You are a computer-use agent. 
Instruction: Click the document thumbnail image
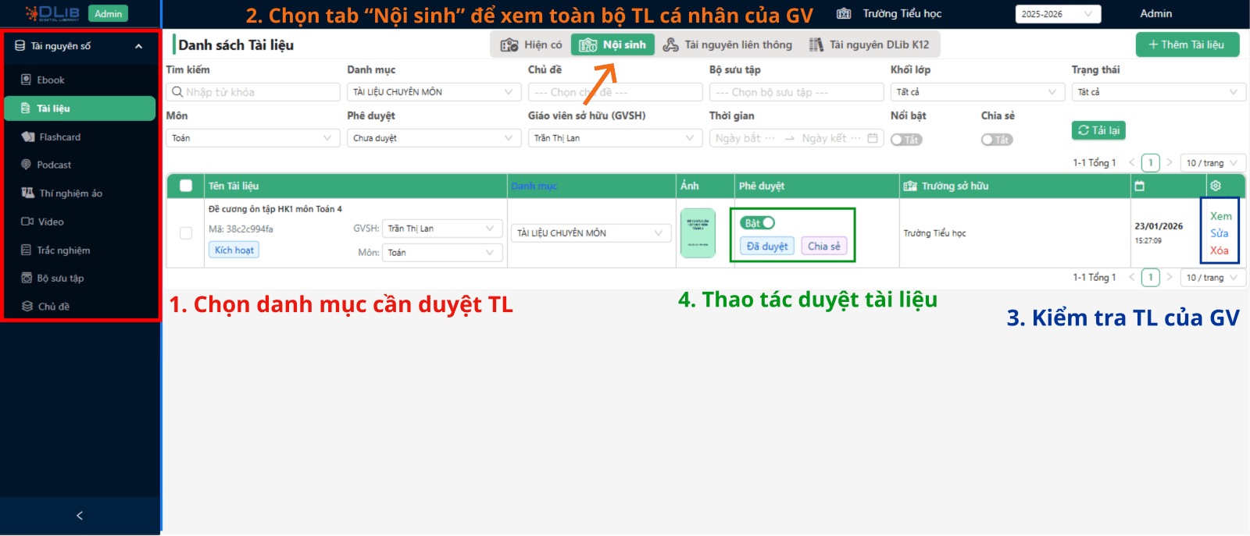pyautogui.click(x=698, y=233)
